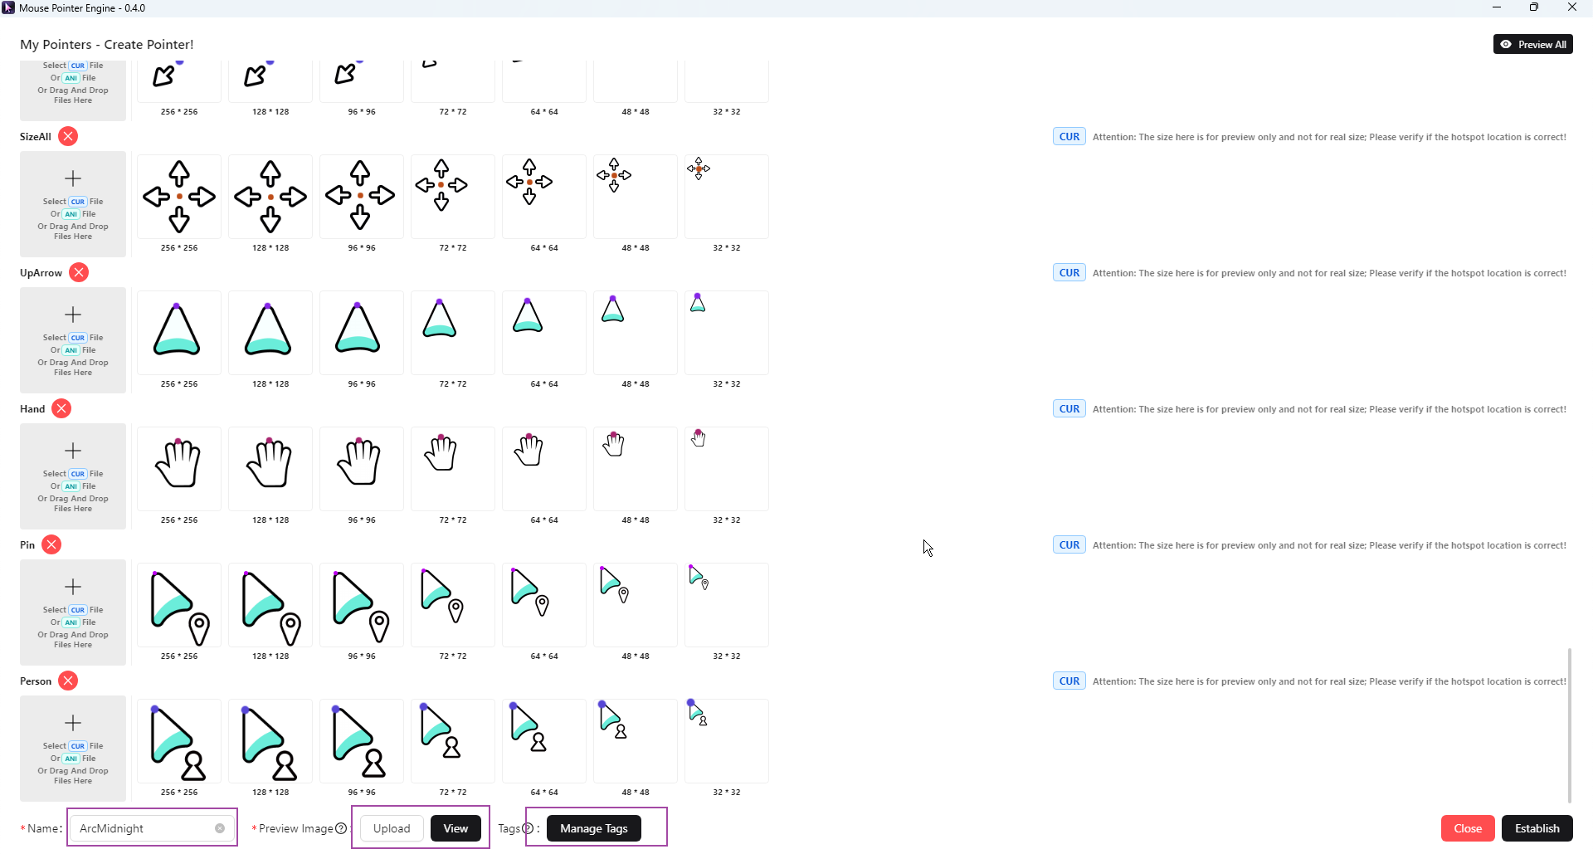Open the Manage Tags dialog

click(x=593, y=828)
